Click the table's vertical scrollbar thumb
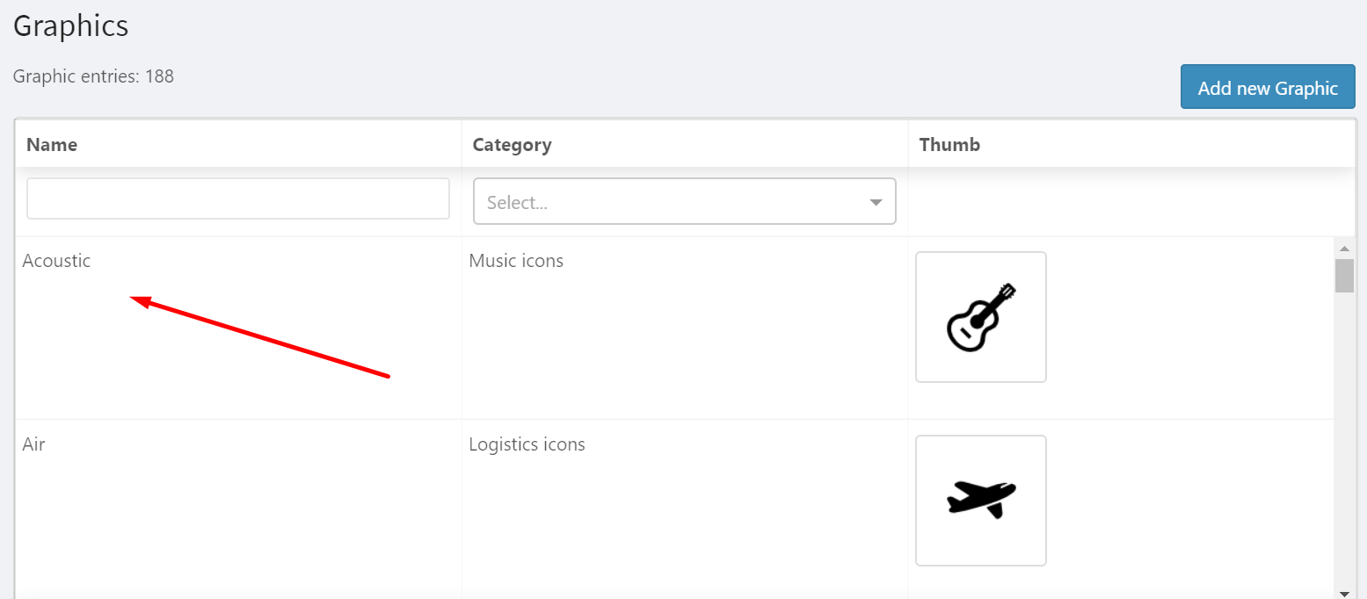Image resolution: width=1367 pixels, height=599 pixels. tap(1344, 275)
